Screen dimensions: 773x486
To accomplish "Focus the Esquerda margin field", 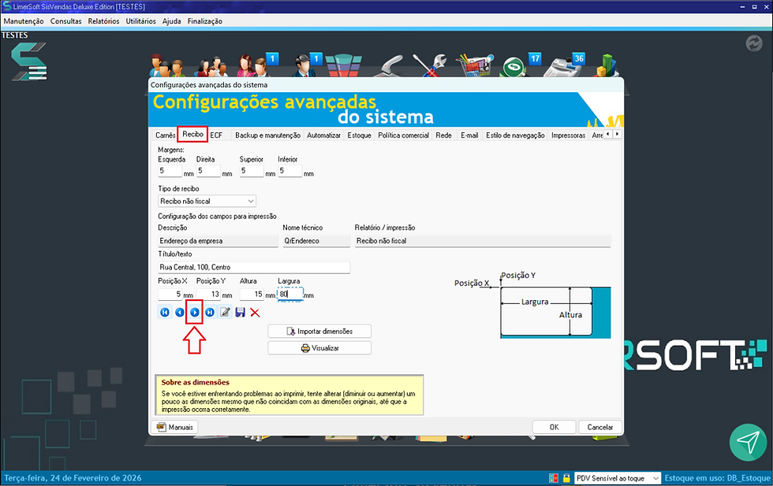I will (170, 171).
